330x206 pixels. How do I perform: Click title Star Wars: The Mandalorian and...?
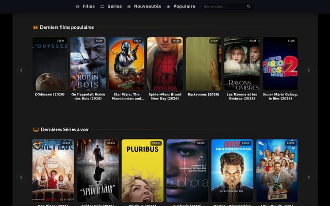pos(128,96)
